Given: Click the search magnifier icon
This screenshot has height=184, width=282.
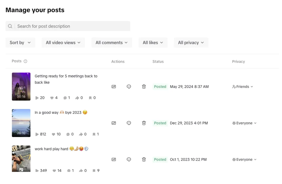Looking at the screenshot, I should 10,26.
